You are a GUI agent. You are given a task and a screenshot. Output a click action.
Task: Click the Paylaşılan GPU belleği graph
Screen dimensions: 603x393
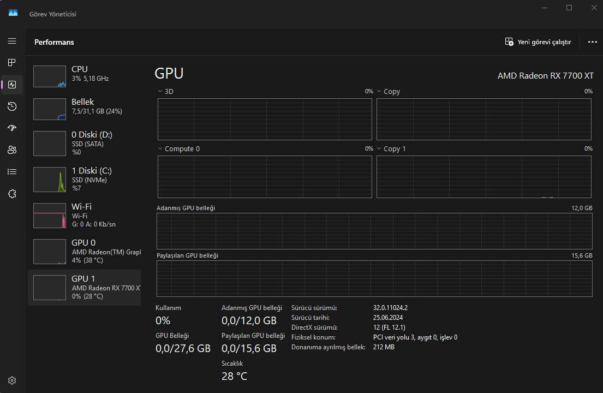[x=374, y=279]
